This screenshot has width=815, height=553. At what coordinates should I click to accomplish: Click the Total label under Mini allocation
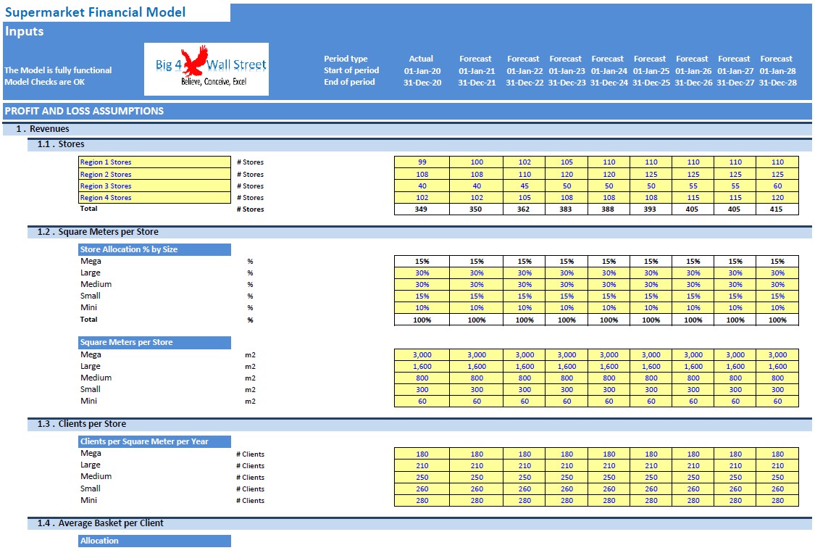(88, 319)
